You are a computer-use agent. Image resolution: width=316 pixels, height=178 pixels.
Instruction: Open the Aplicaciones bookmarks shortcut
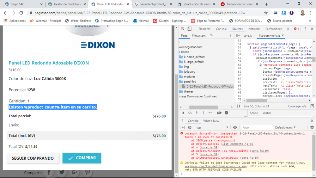[x=15, y=21]
